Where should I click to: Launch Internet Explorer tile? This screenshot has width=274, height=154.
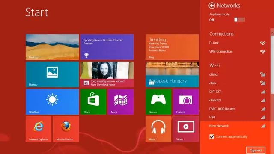(39, 129)
